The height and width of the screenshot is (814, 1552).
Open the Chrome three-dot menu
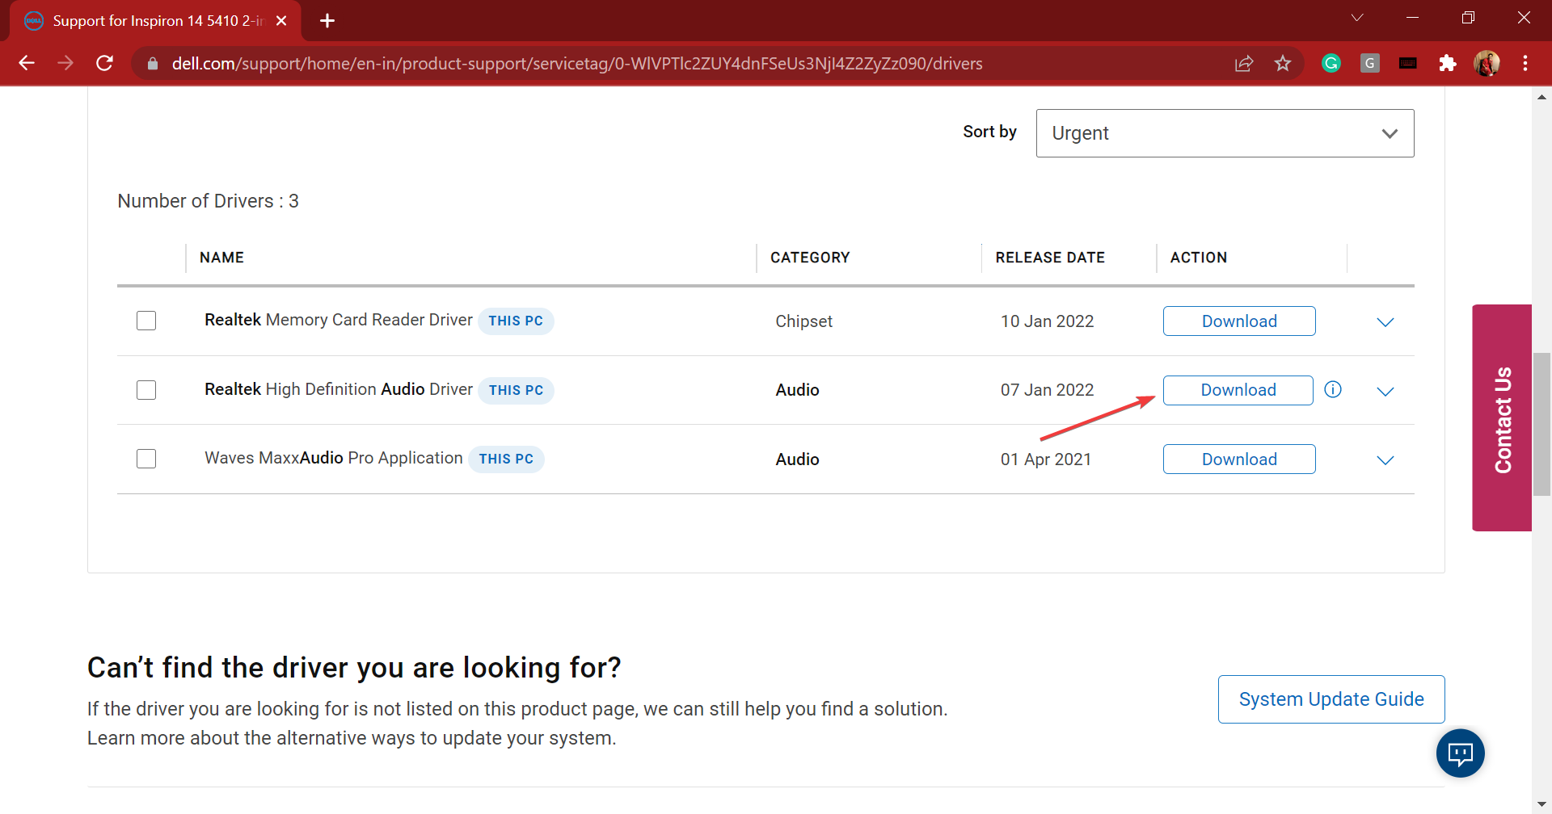(x=1525, y=63)
